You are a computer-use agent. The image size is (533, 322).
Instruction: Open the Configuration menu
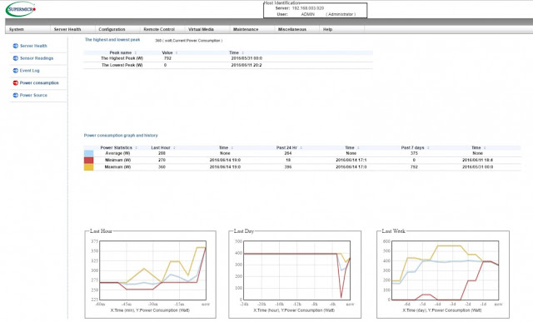[112, 30]
